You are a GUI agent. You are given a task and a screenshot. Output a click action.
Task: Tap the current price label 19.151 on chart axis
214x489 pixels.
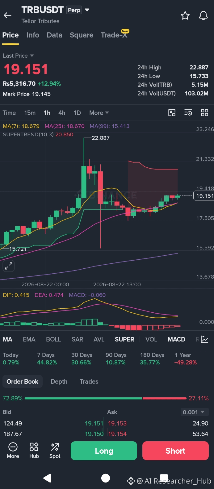point(204,196)
